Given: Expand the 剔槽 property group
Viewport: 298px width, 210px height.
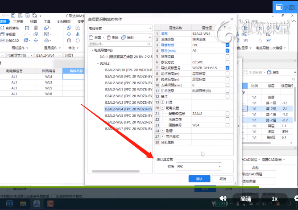Looking at the screenshot, I should click(x=162, y=131).
